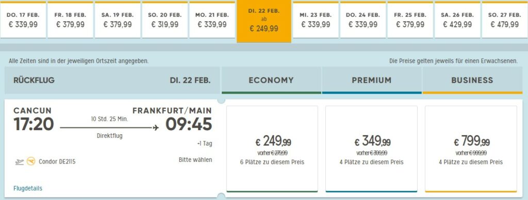Choose Economy fare for € 249,99
This screenshot has width=528, height=200.
pyautogui.click(x=272, y=149)
